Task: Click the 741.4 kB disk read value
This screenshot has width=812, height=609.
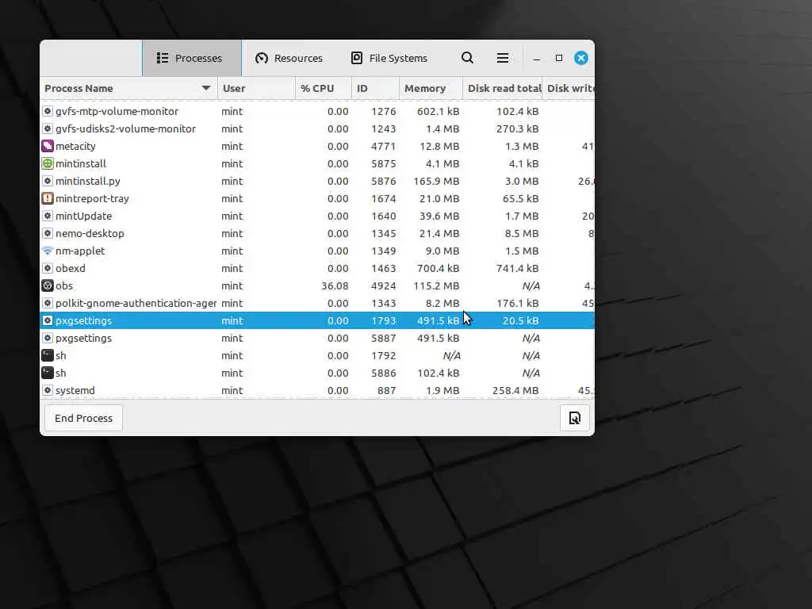Action: (517, 268)
